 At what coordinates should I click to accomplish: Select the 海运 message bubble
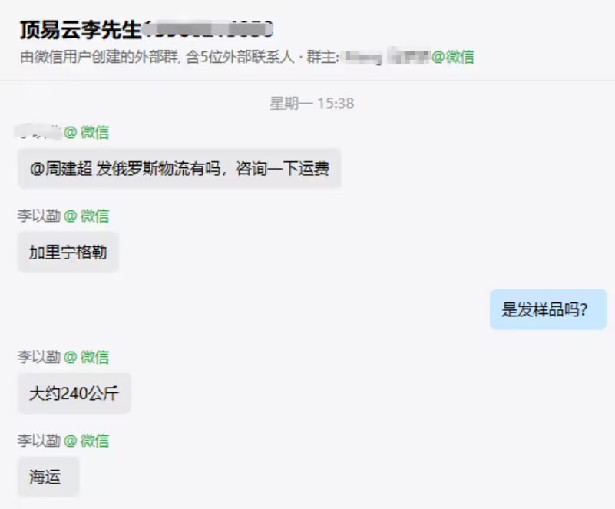click(48, 478)
